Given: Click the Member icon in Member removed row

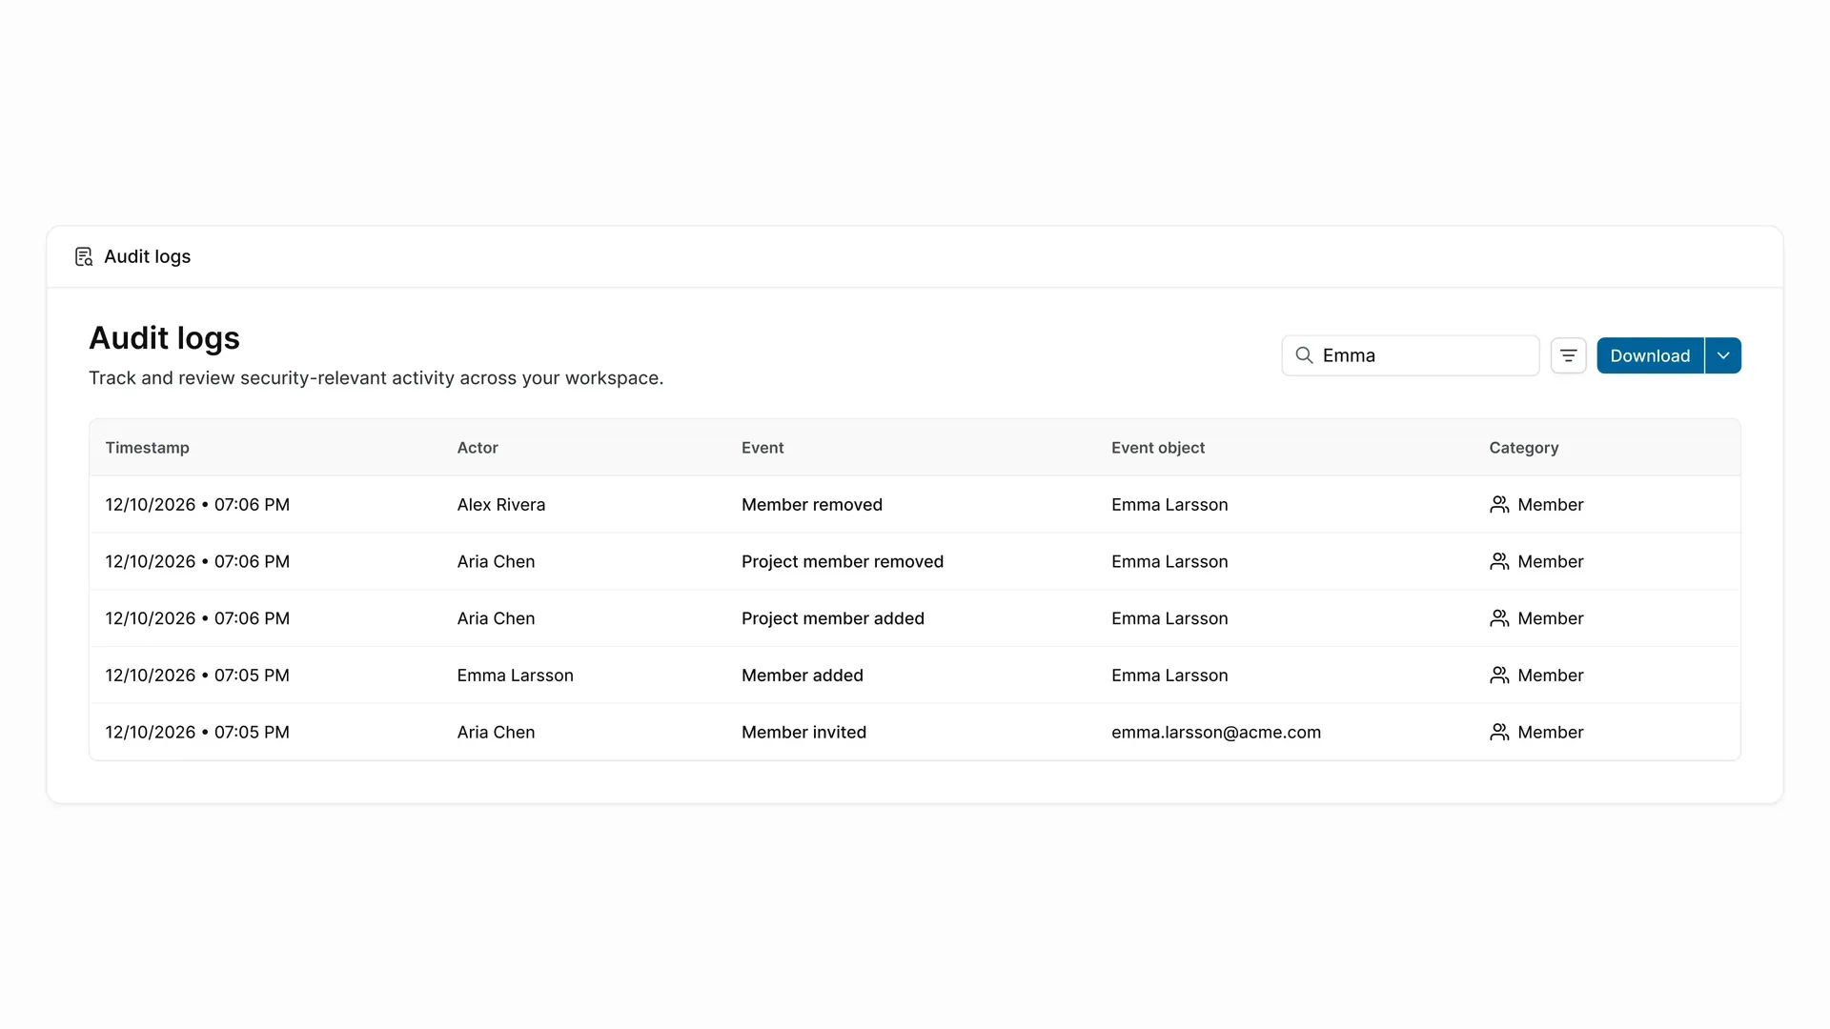Looking at the screenshot, I should pyautogui.click(x=1499, y=505).
